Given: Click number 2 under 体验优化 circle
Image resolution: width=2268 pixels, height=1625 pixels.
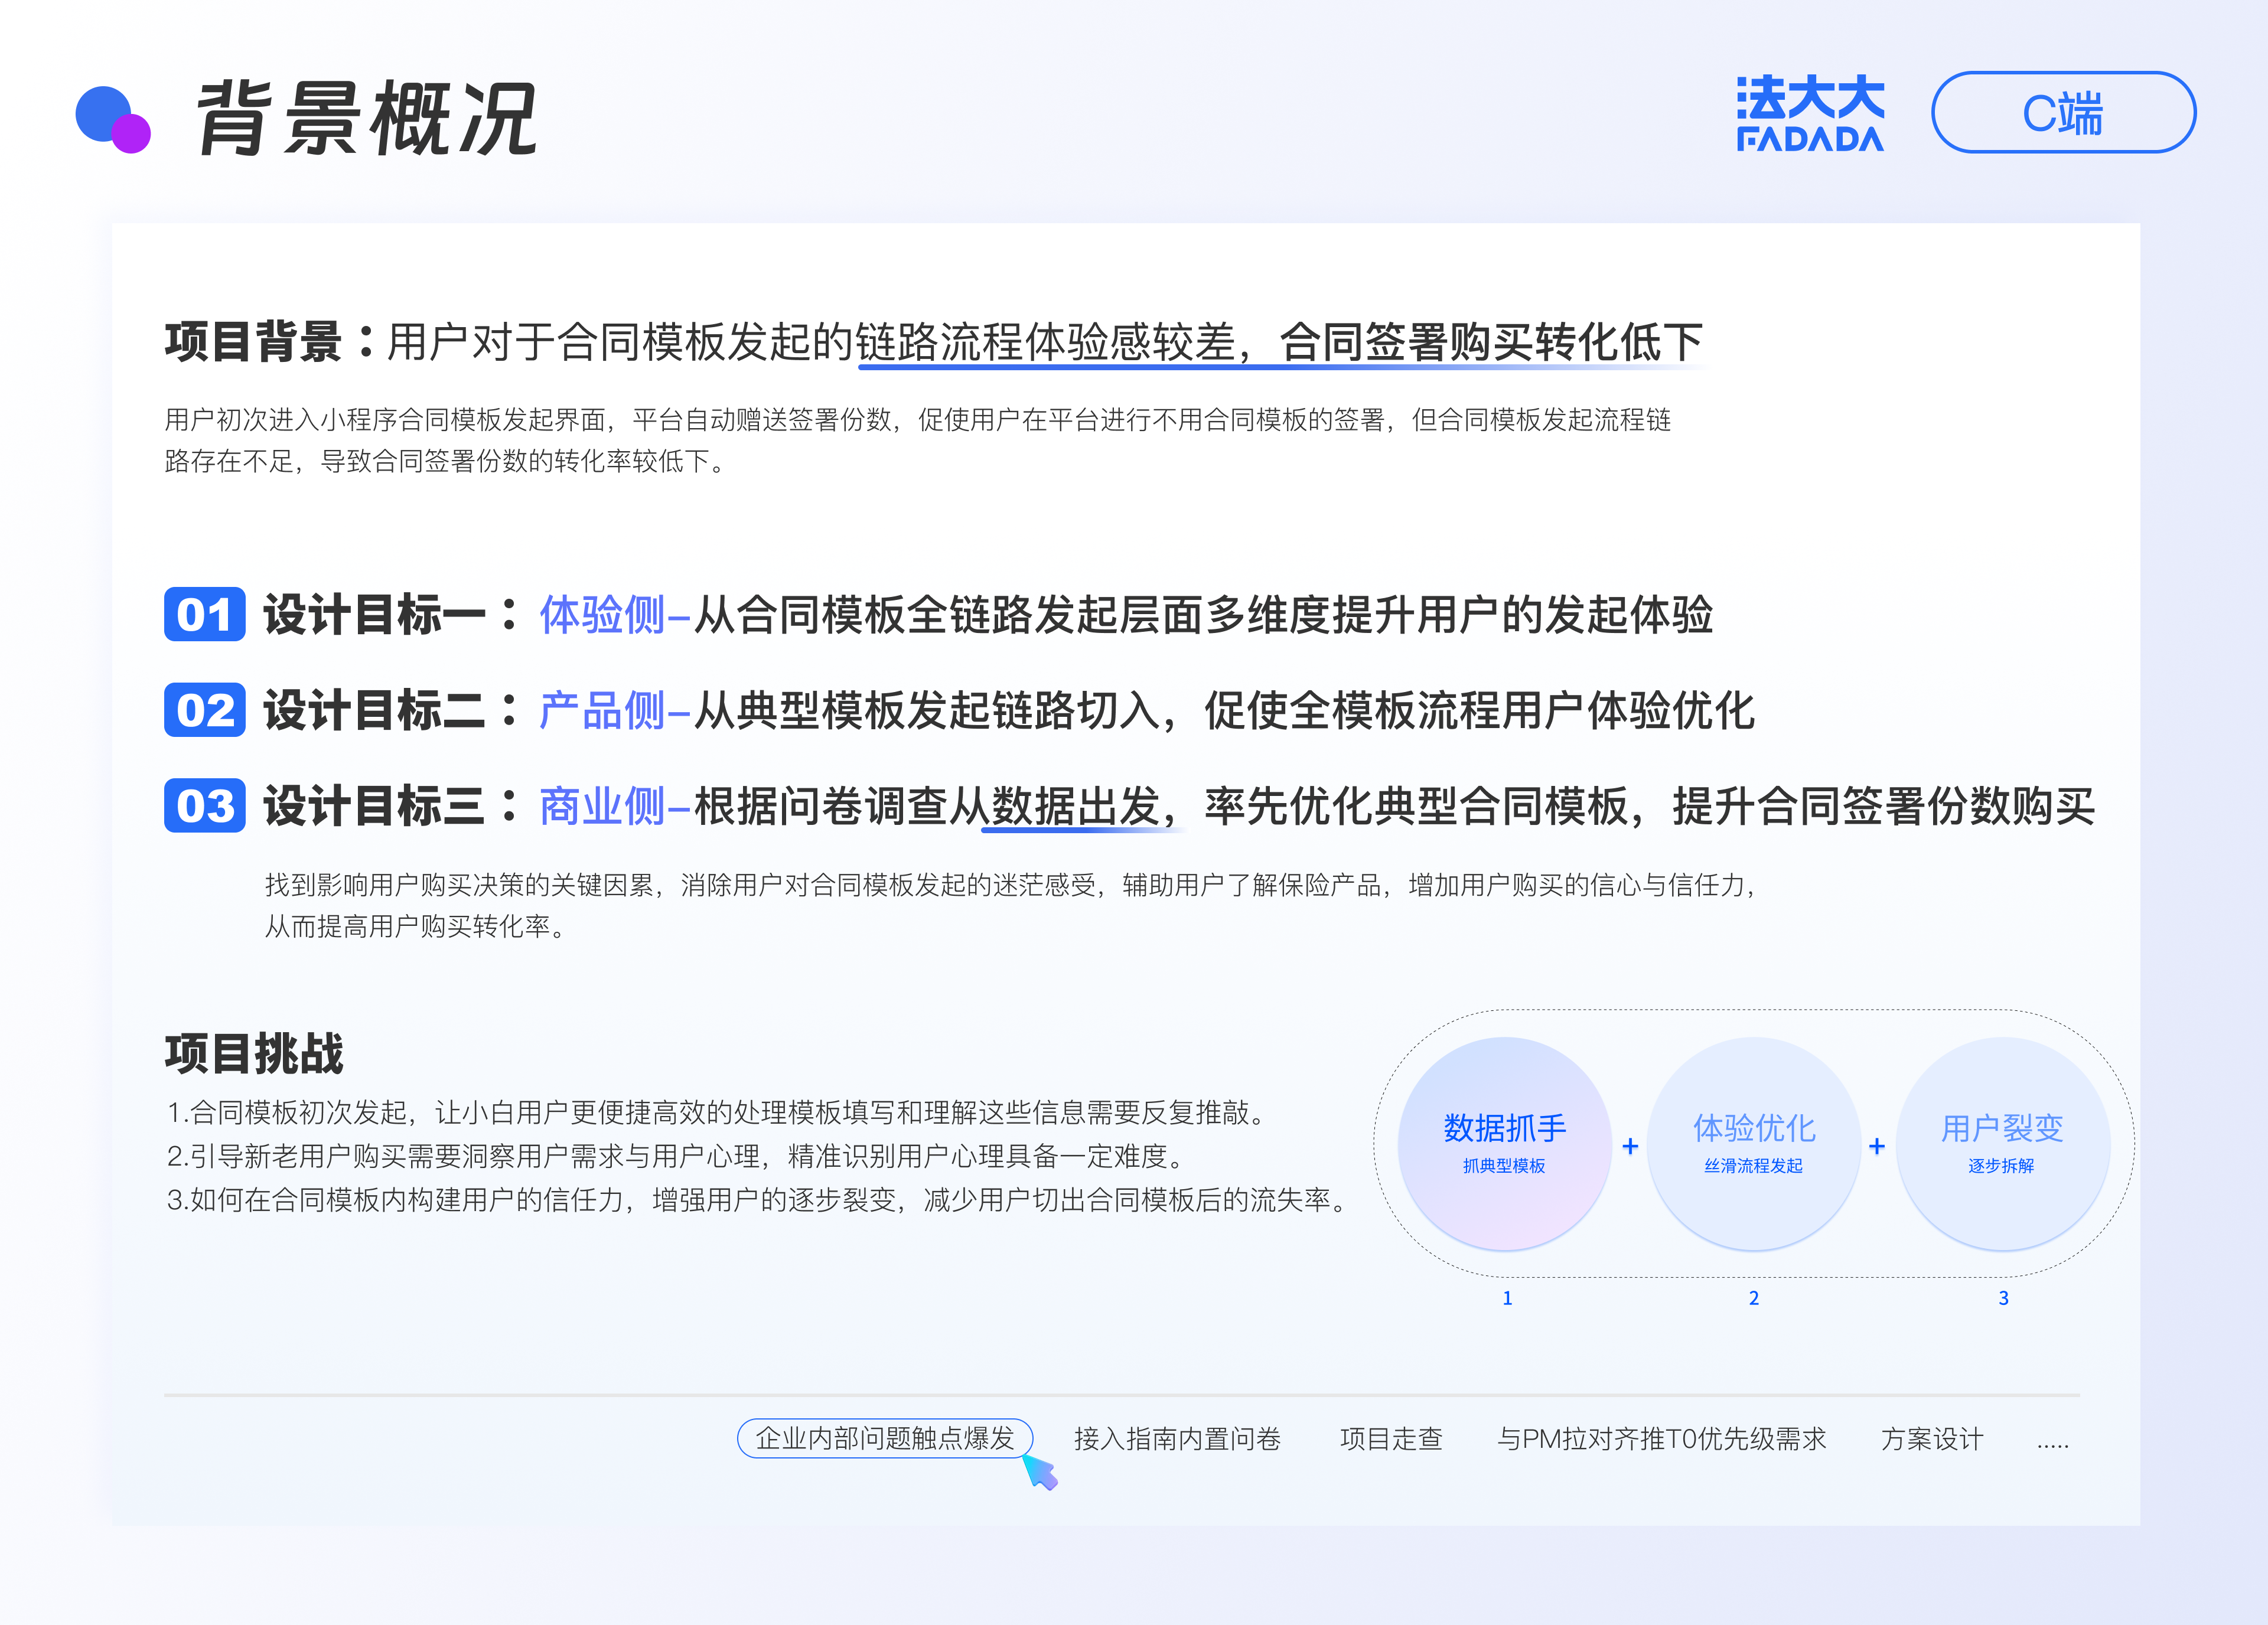Looking at the screenshot, I should (x=1754, y=1298).
